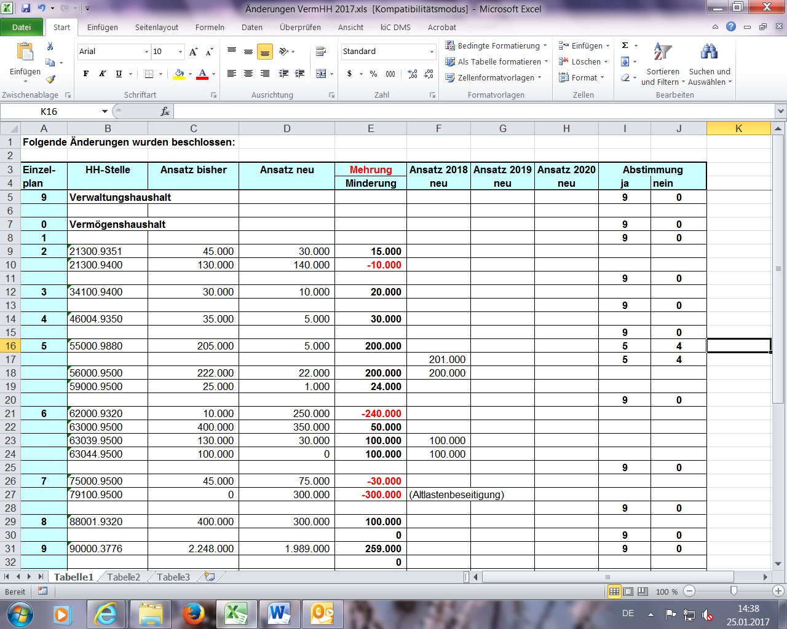Click the insert new worksheet tab icon
Screen dimensions: 787x629
[210, 577]
